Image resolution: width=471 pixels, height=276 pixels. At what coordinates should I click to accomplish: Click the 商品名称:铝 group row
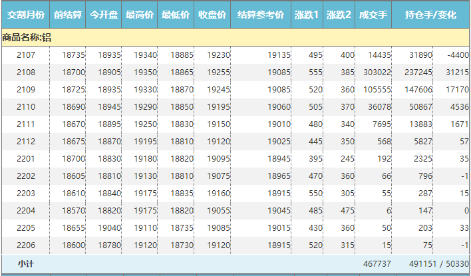coord(27,37)
